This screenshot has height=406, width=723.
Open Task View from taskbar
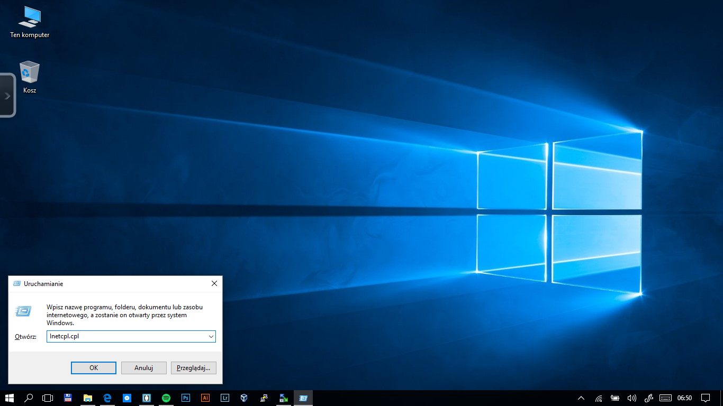(48, 398)
